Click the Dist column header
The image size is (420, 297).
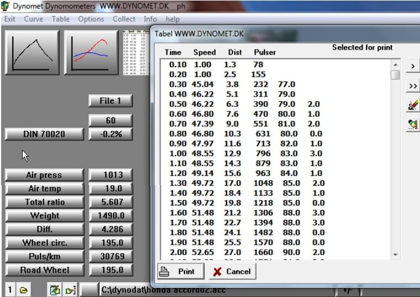click(235, 52)
